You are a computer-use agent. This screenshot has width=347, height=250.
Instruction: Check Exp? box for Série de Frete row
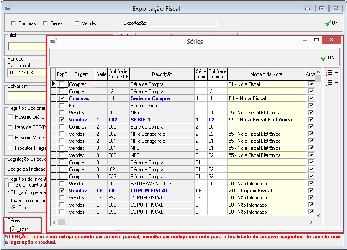click(62, 106)
